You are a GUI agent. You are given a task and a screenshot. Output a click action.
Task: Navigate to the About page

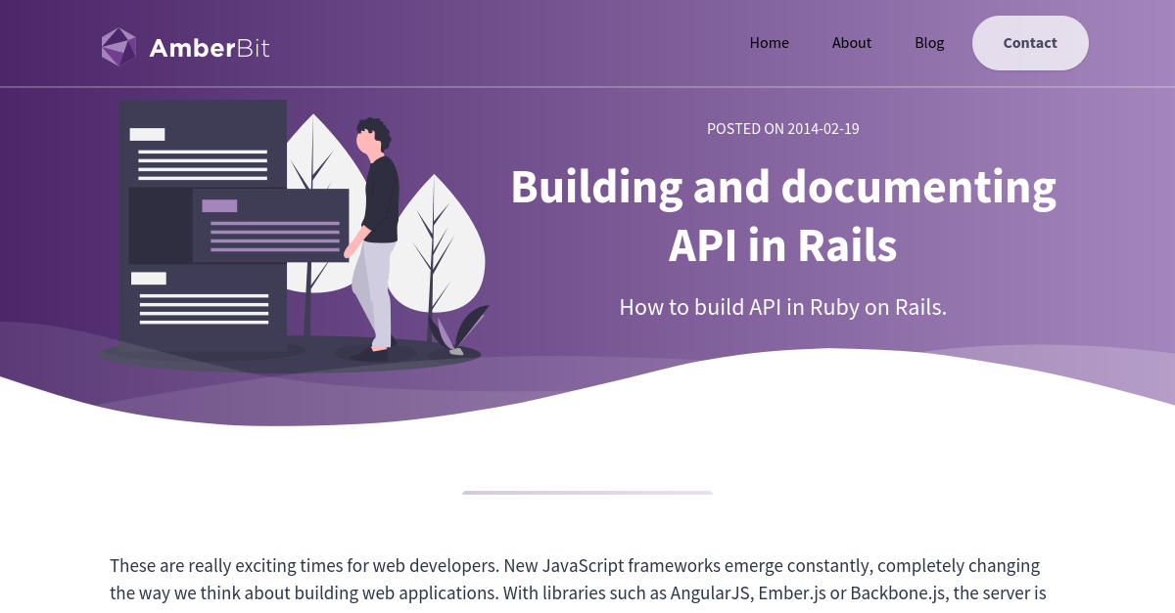852,42
